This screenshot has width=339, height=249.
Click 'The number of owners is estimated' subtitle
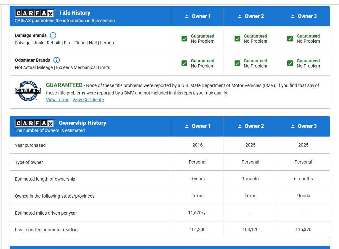[x=50, y=130]
